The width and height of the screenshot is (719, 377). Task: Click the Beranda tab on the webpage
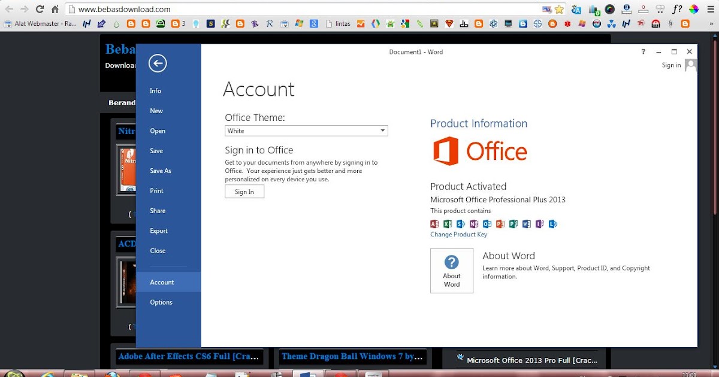(122, 103)
